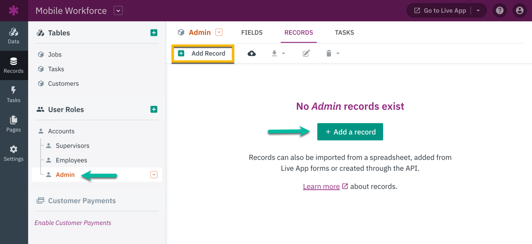Click the delete records trash icon
The image size is (532, 244).
(x=328, y=53)
